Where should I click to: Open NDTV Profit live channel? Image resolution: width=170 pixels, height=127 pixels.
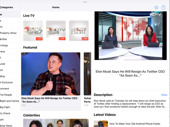click(79, 31)
